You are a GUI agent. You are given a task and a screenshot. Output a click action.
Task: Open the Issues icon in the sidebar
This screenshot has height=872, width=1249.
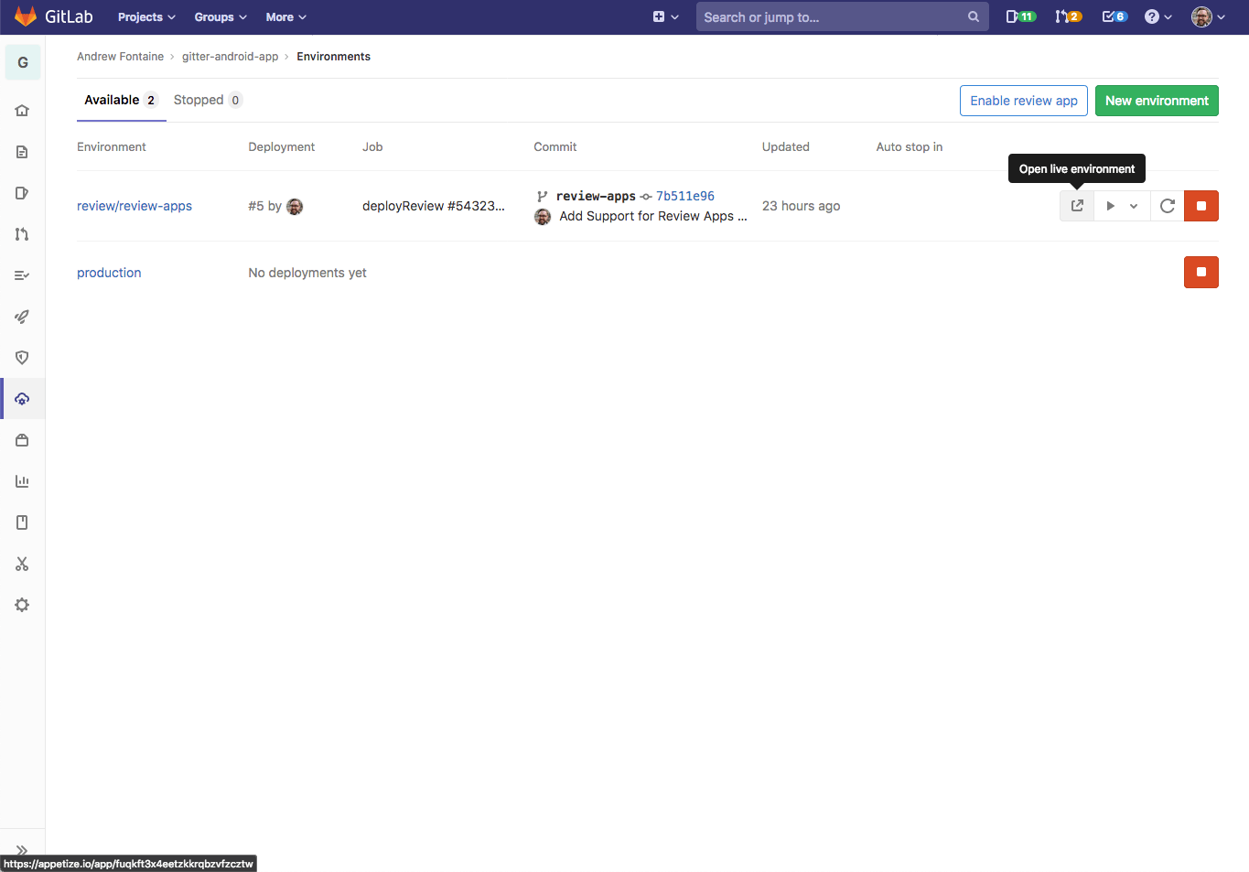pyautogui.click(x=22, y=192)
